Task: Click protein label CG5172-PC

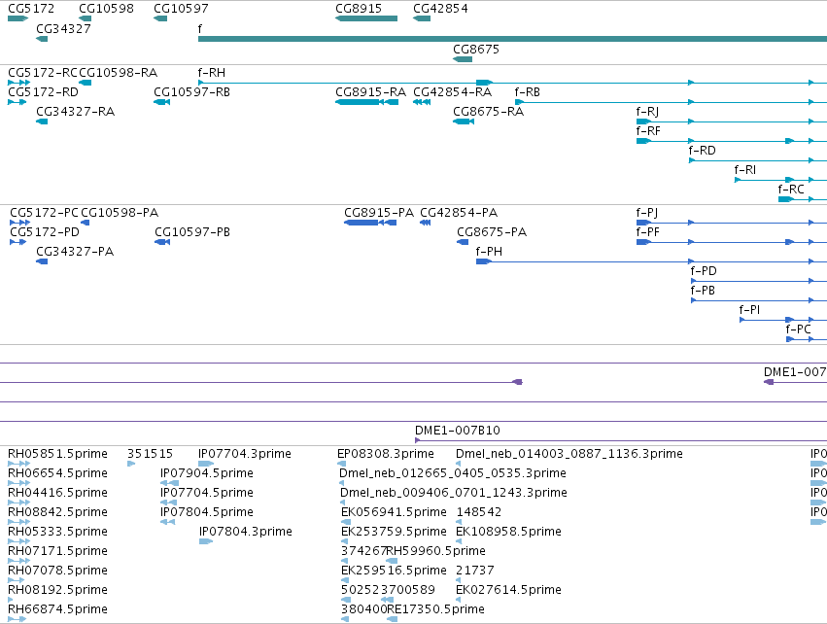Action: click(44, 213)
